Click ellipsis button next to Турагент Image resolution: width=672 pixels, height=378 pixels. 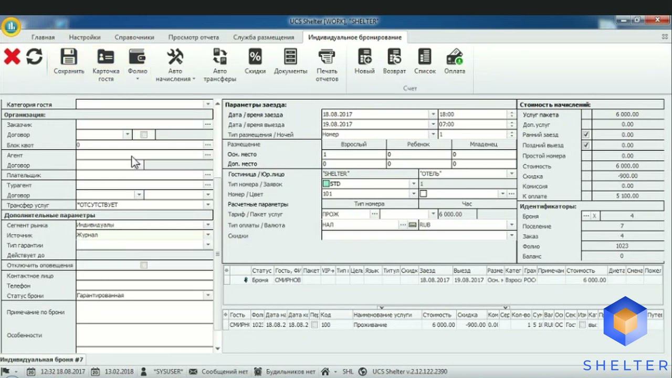(208, 185)
